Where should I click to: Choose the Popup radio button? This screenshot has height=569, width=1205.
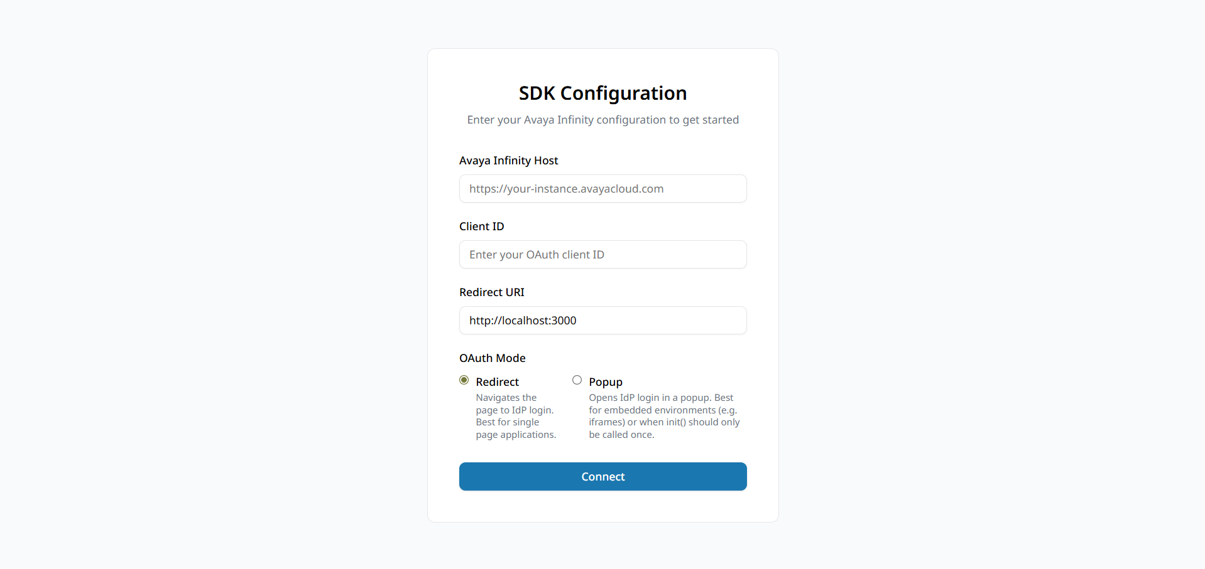click(x=577, y=380)
